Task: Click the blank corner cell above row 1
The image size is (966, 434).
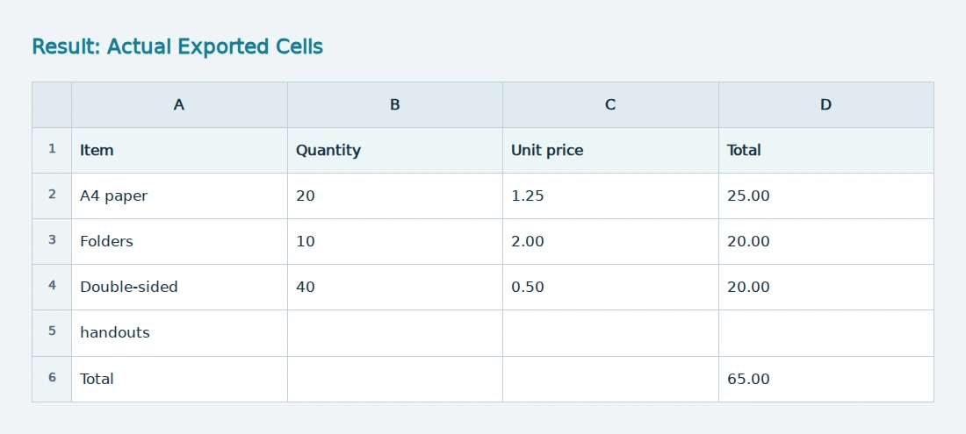Action: click(x=52, y=104)
